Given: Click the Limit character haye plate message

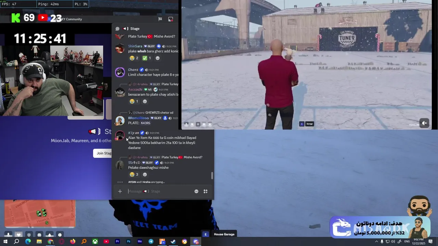Looking at the screenshot, I should 153,74.
